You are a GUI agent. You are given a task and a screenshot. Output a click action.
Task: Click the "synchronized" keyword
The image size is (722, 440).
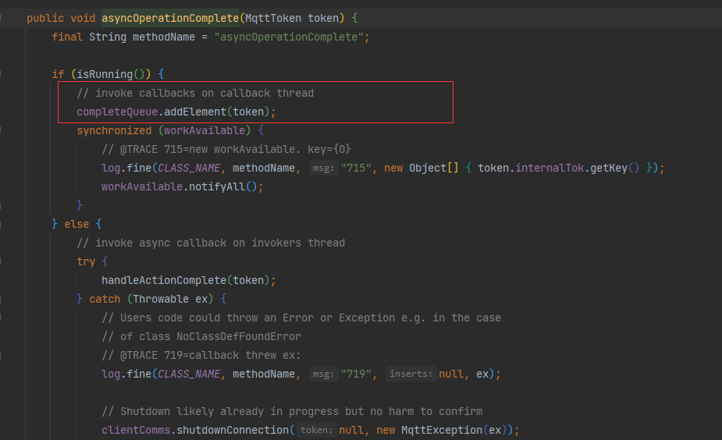114,131
